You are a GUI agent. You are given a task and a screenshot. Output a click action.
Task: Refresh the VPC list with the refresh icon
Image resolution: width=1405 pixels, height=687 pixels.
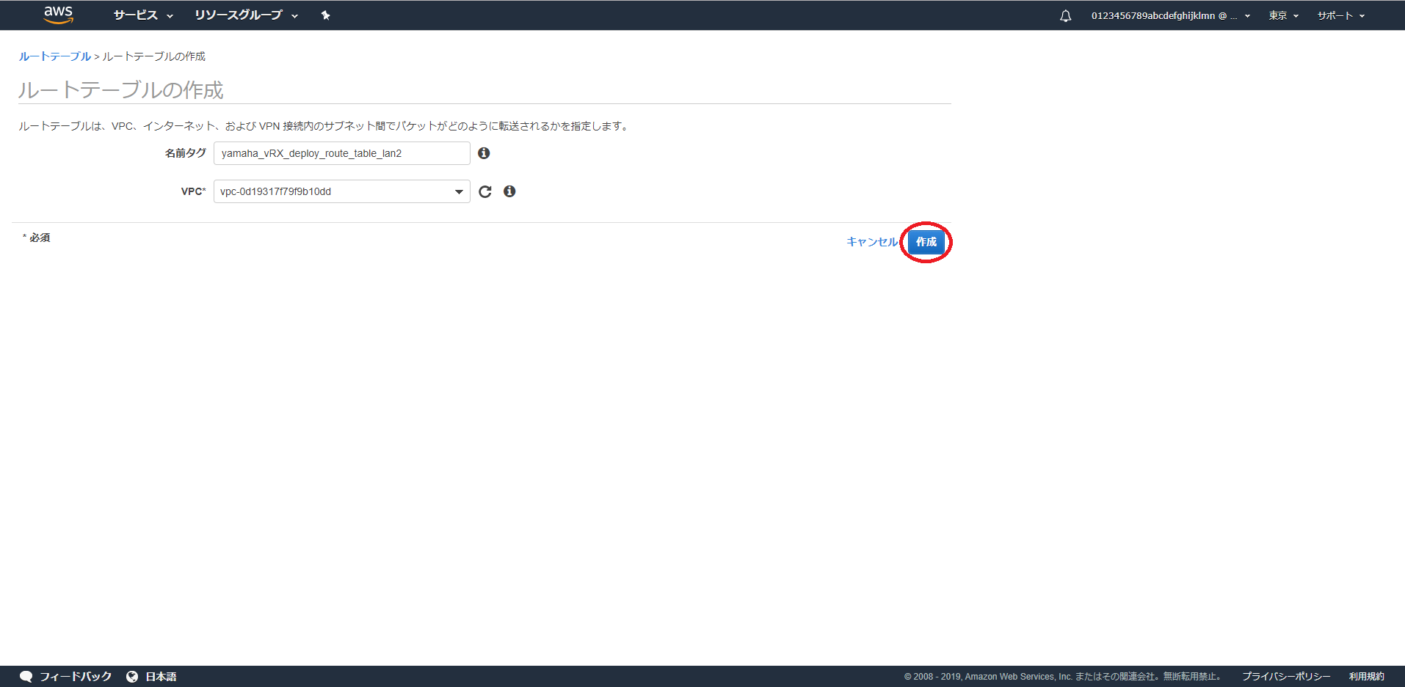point(484,191)
